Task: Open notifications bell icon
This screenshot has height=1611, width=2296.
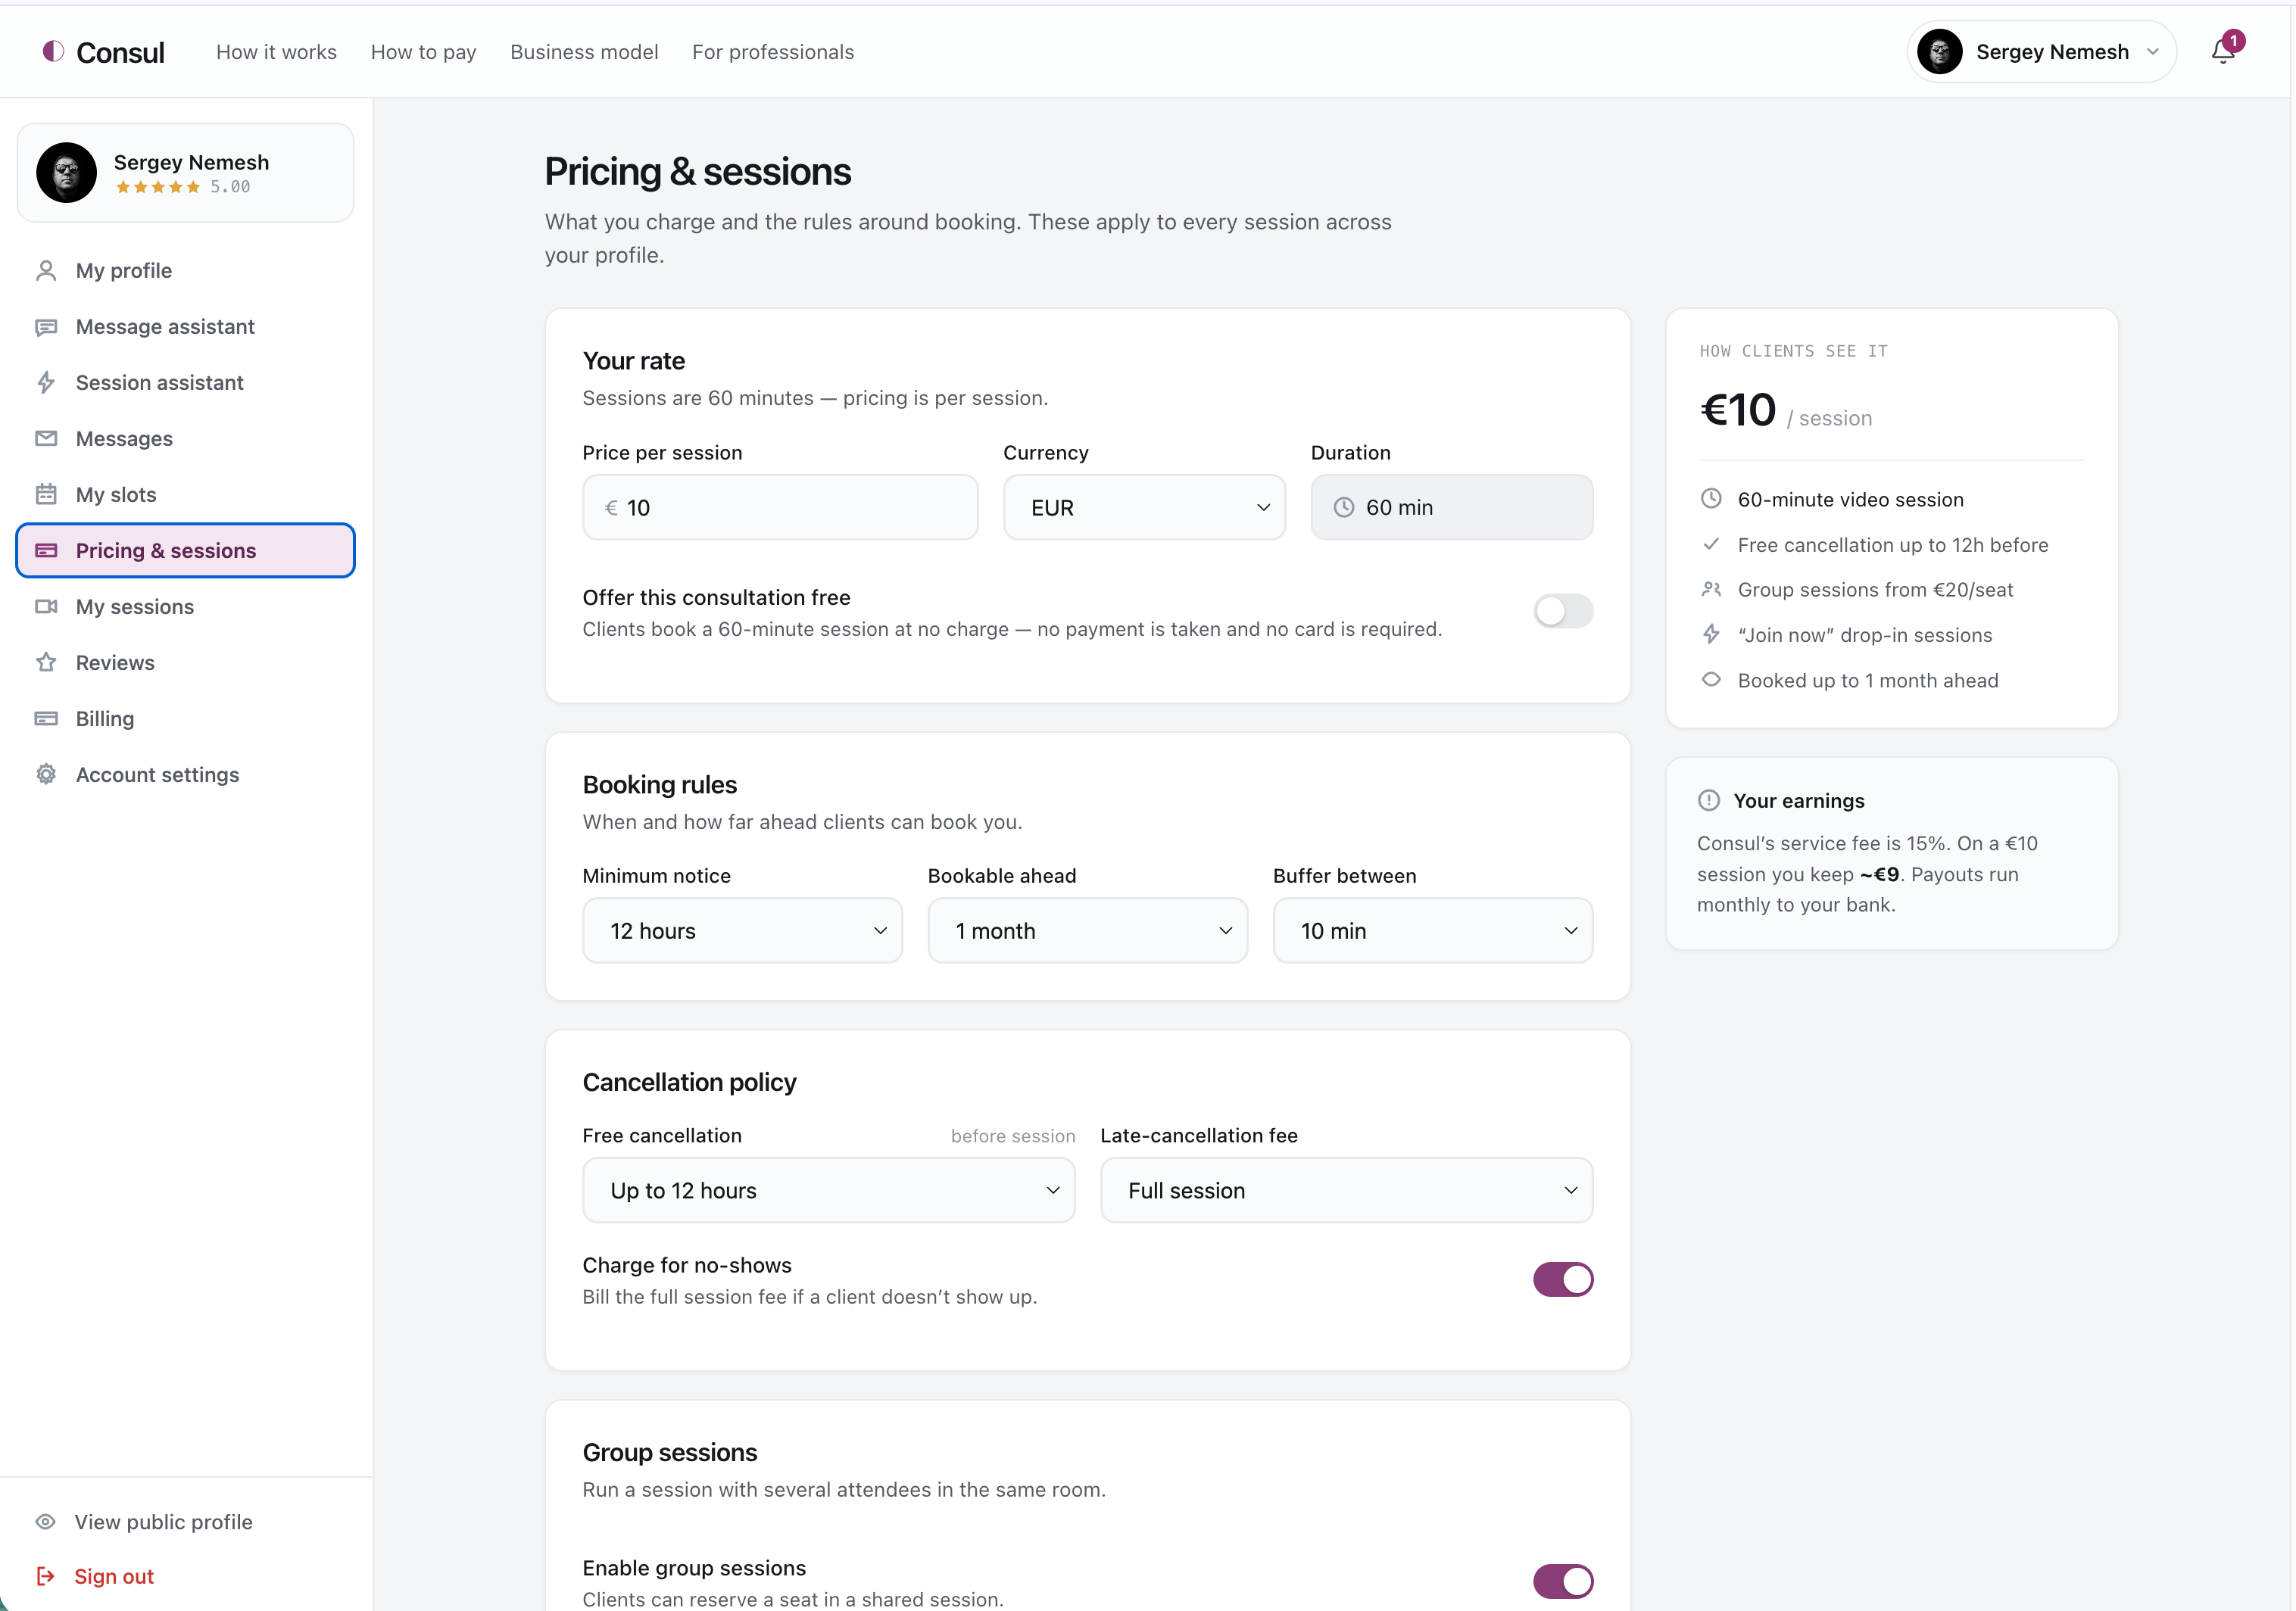Action: point(2223,51)
